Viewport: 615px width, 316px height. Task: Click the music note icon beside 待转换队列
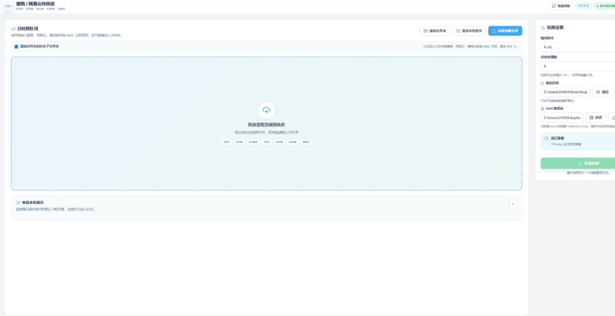[13, 29]
